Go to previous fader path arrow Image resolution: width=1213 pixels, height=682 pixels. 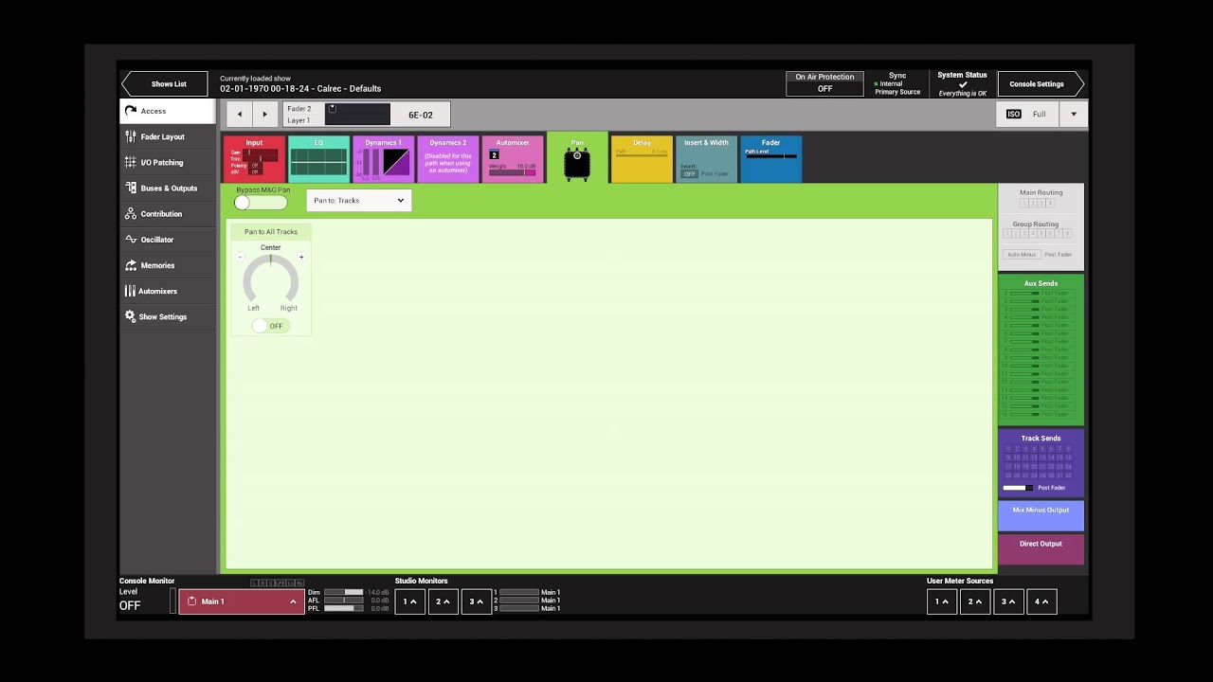(240, 115)
